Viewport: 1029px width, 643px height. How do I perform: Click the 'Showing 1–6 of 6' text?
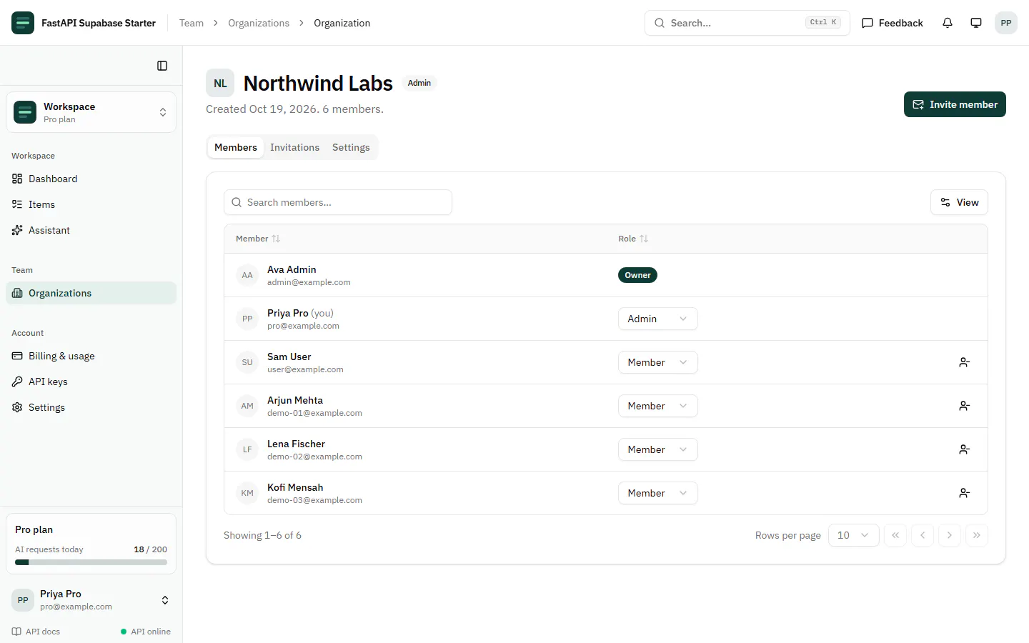[x=262, y=535]
